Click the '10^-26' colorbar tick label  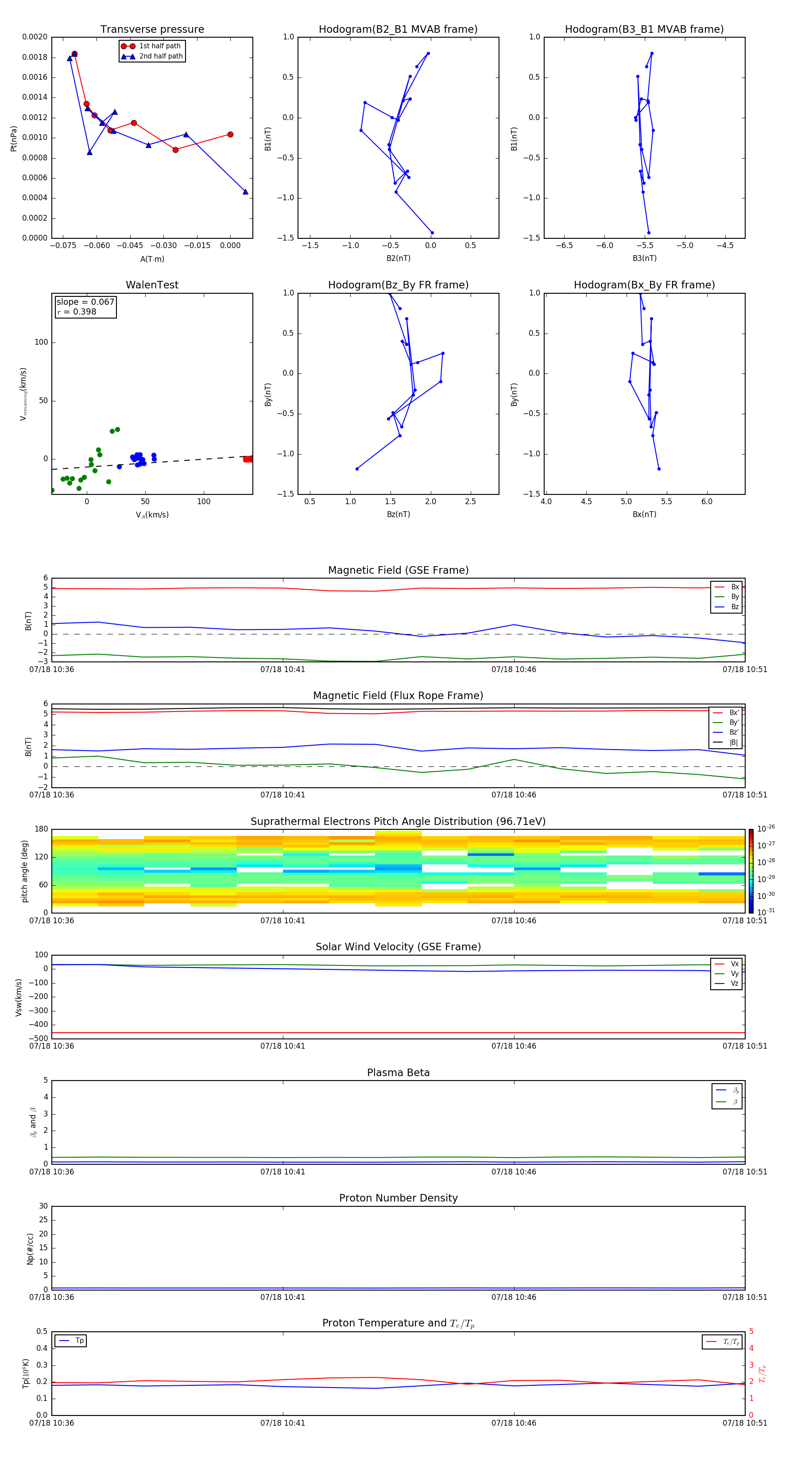[766, 828]
